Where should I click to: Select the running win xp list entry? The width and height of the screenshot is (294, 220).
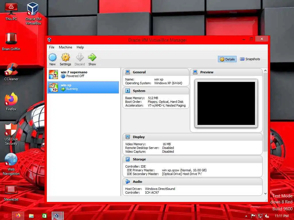[83, 87]
